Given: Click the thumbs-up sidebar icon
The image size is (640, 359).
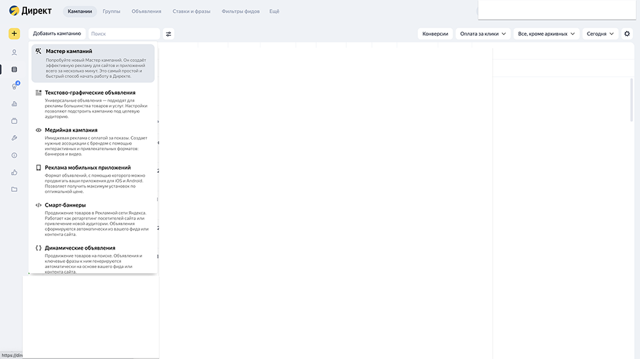Looking at the screenshot, I should click(x=14, y=172).
